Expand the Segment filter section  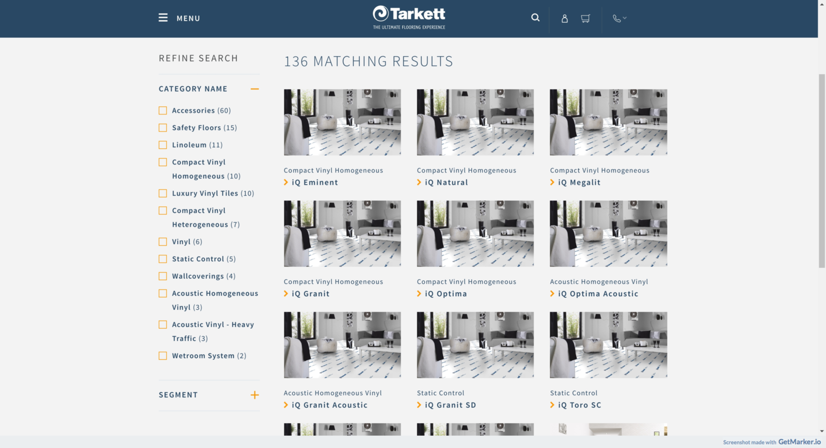(255, 395)
